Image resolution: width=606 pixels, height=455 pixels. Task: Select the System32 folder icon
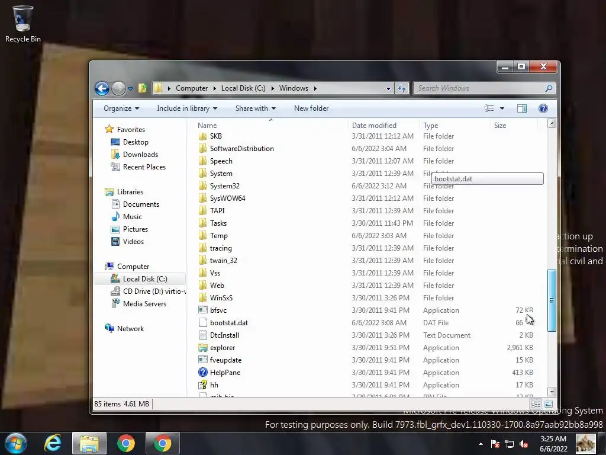point(202,185)
